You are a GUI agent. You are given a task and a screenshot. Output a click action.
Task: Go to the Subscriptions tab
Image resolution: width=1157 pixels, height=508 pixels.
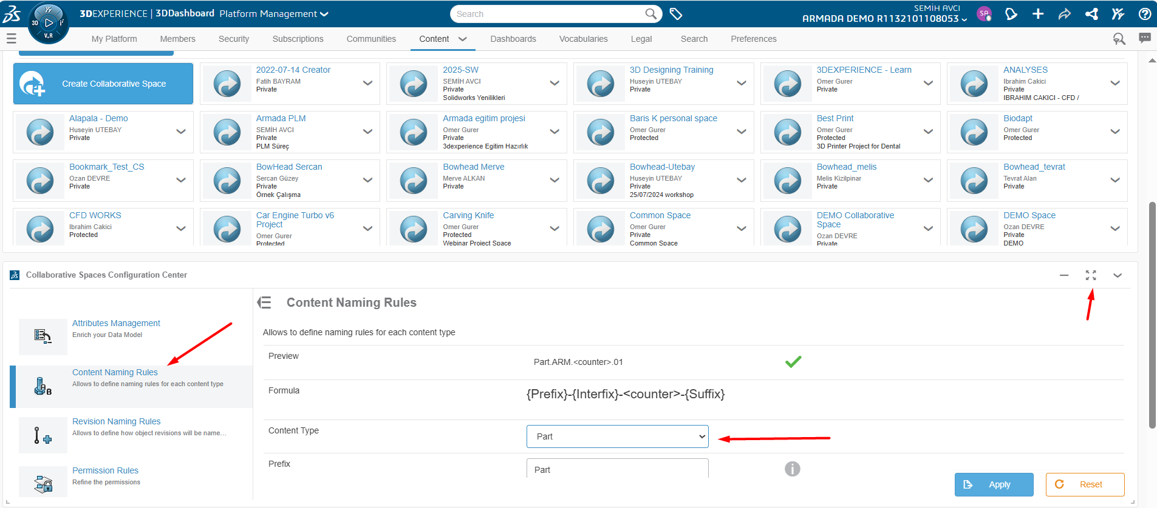pyautogui.click(x=298, y=39)
